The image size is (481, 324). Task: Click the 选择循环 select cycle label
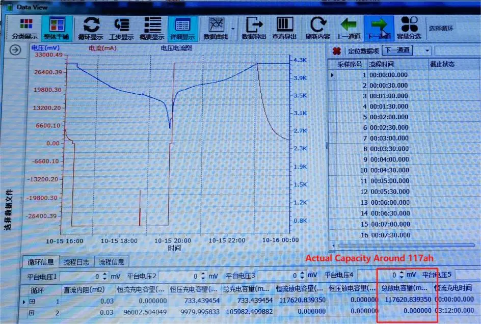point(441,29)
